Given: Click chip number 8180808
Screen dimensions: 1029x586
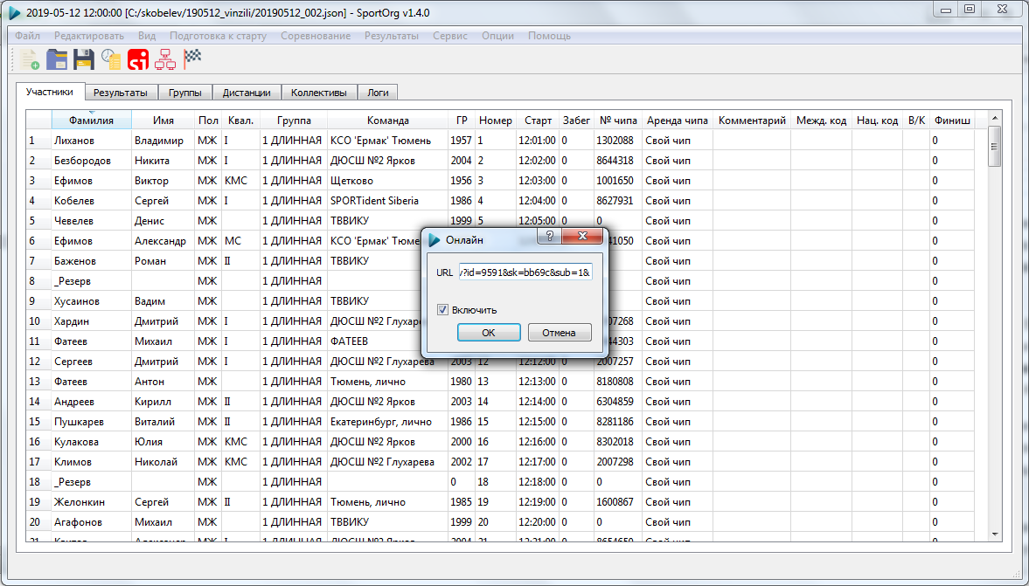Looking at the screenshot, I should tap(618, 382).
